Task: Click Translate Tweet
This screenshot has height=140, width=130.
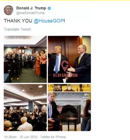Action: (17, 29)
